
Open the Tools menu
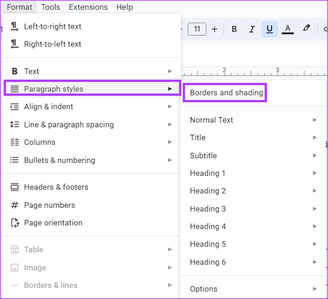pyautogui.click(x=50, y=7)
